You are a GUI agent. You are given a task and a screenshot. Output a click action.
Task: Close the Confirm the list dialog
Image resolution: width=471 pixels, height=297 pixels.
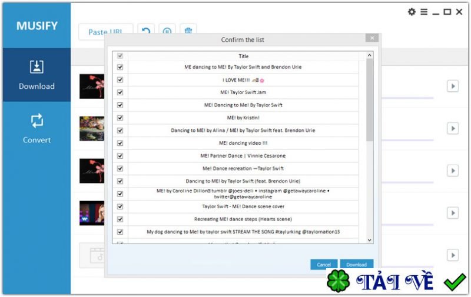(x=372, y=38)
